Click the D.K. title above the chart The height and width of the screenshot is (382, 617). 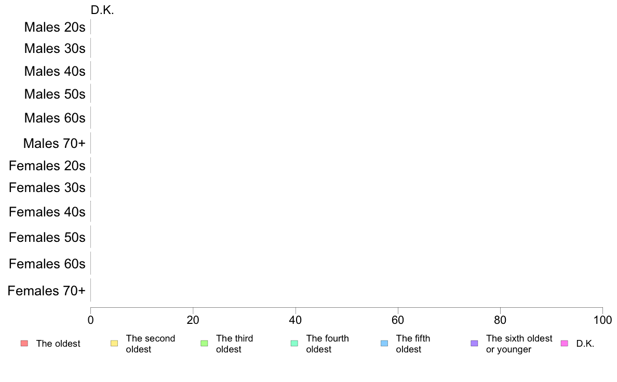pos(102,10)
